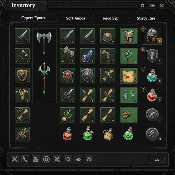The height and width of the screenshot is (175, 175).
Task: Toggle the round marker beside cross shield
Action: coord(143,50)
